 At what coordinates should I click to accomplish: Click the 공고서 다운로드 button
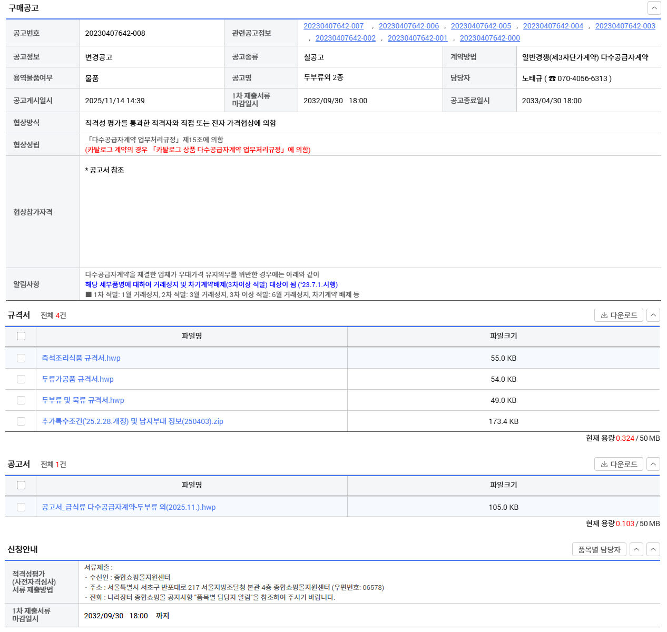click(x=619, y=465)
